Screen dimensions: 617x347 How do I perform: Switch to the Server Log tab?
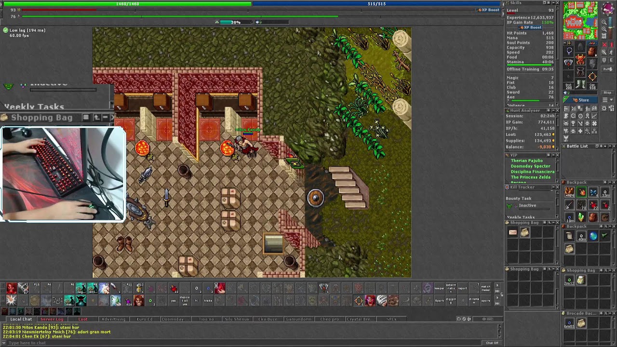[x=52, y=319]
